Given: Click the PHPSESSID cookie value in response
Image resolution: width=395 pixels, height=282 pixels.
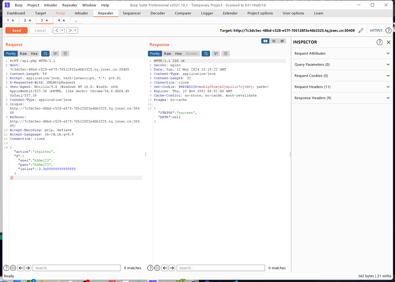Looking at the screenshot, I should click(x=226, y=87).
